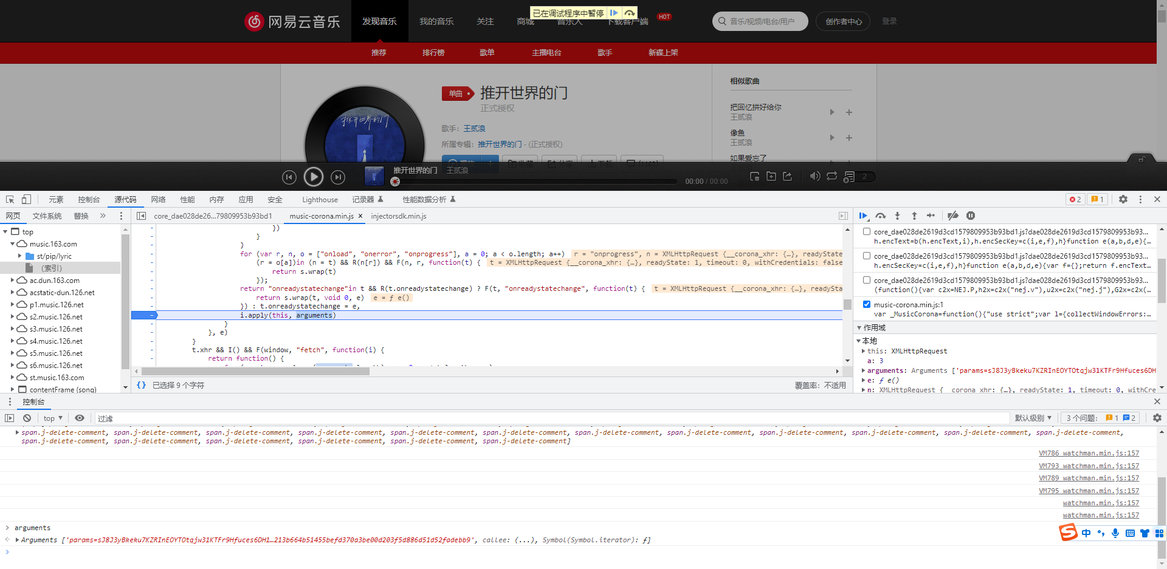Open the console context top dropdown
The width and height of the screenshot is (1167, 569).
(53, 418)
